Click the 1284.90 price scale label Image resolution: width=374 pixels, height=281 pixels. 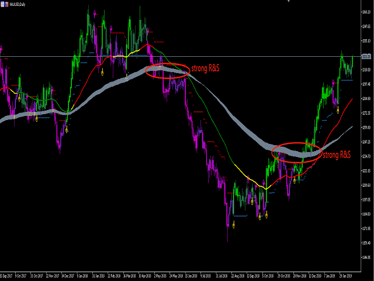click(x=366, y=99)
